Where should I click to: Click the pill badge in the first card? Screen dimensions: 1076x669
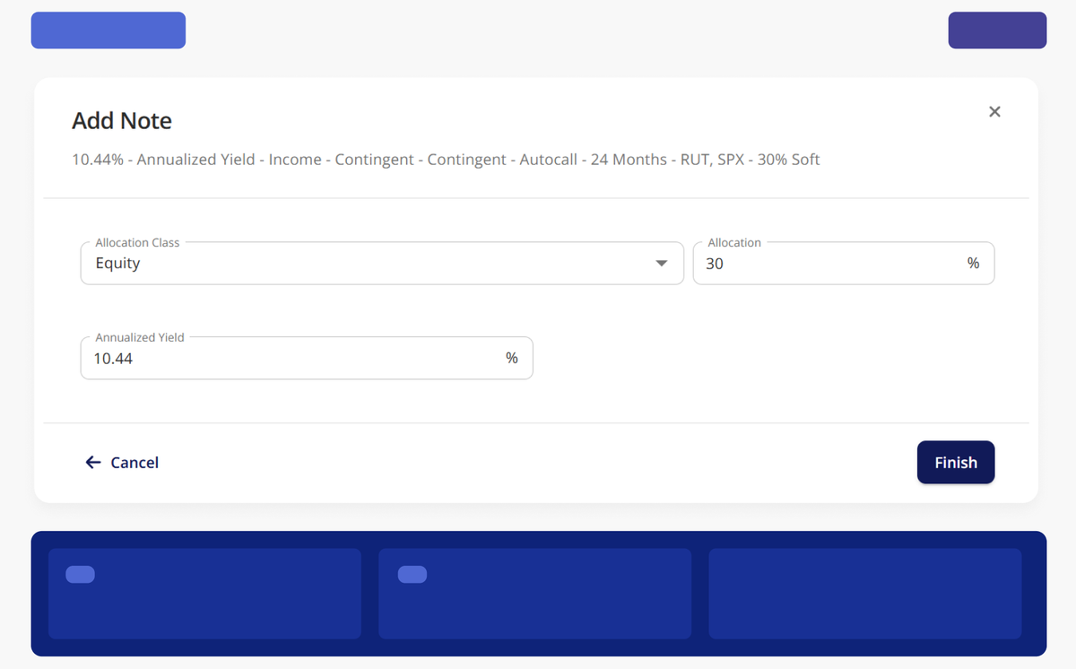81,575
